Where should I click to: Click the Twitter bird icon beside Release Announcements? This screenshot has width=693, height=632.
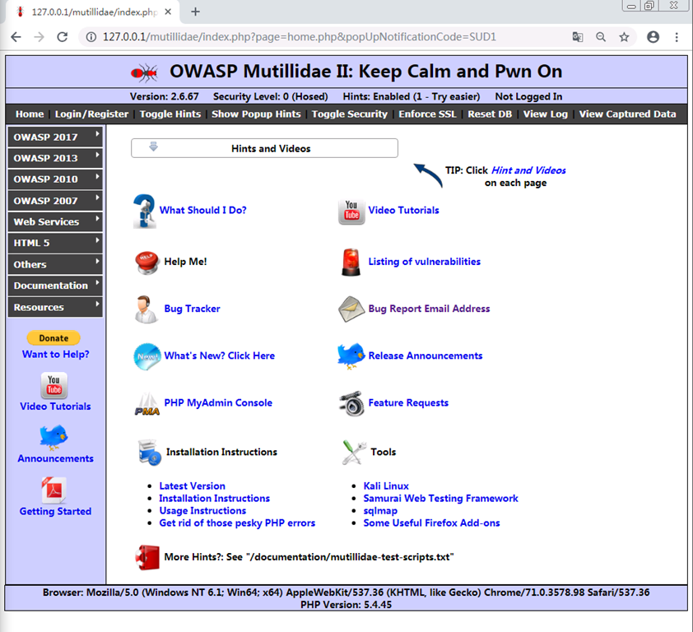[x=351, y=355]
